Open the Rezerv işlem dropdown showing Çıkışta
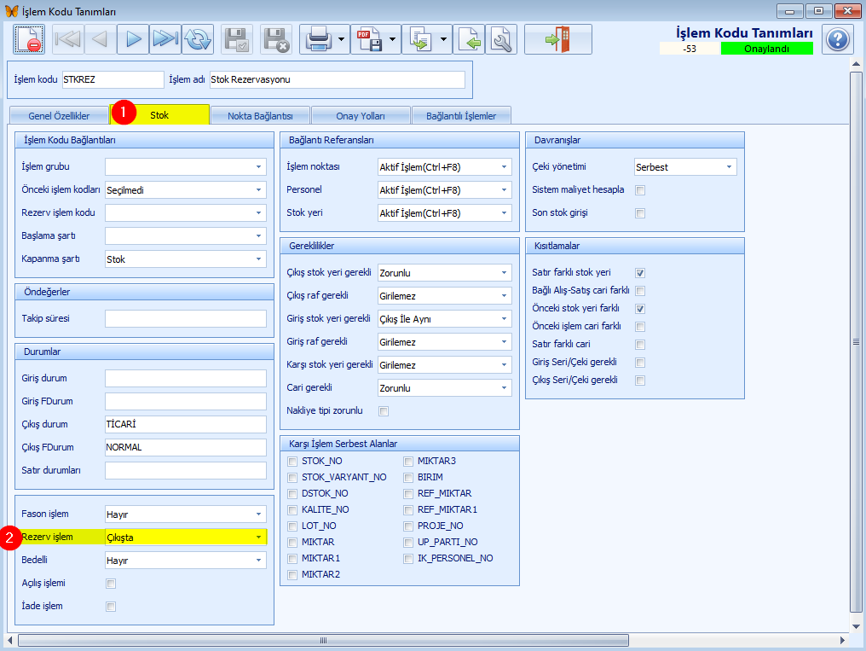 click(258, 538)
